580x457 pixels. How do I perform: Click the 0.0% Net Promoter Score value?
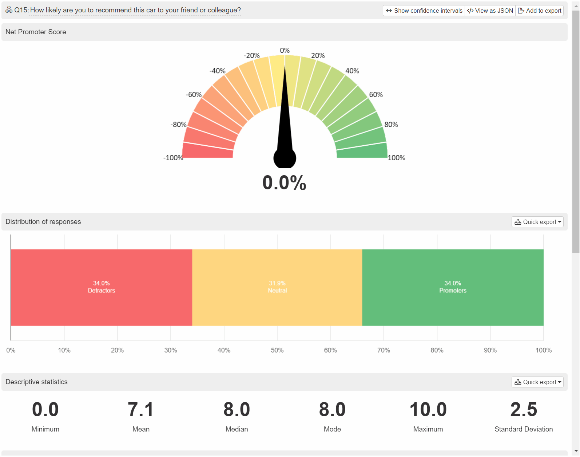(285, 183)
